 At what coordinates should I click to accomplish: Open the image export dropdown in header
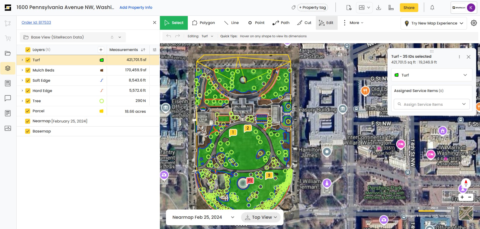pyautogui.click(x=364, y=7)
